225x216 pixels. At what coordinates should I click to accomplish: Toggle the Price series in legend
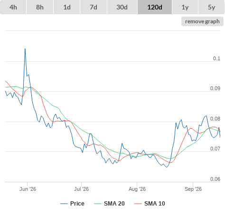[77, 204]
